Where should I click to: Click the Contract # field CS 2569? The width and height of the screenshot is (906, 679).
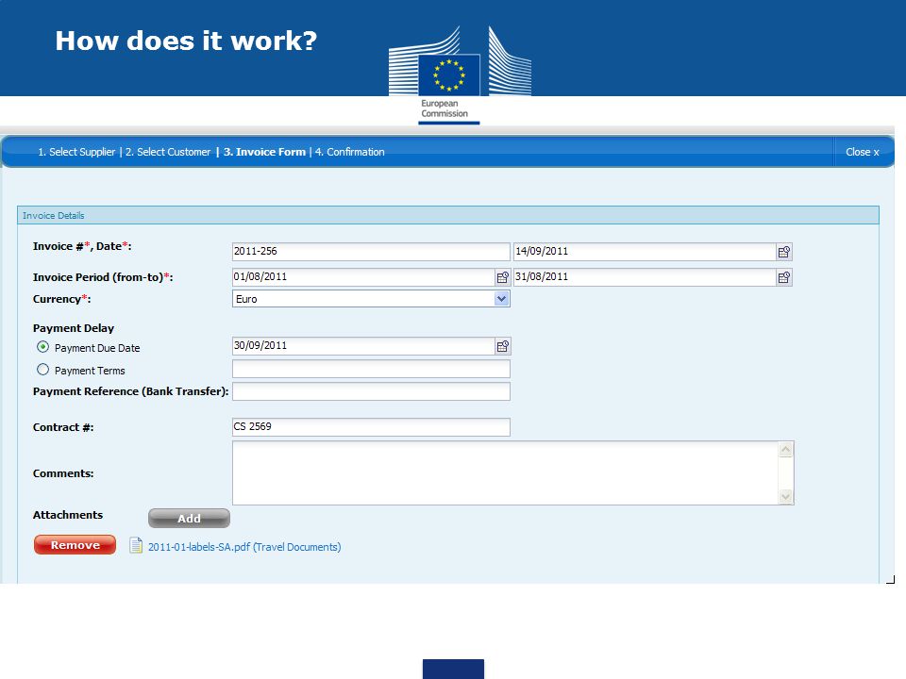point(371,427)
